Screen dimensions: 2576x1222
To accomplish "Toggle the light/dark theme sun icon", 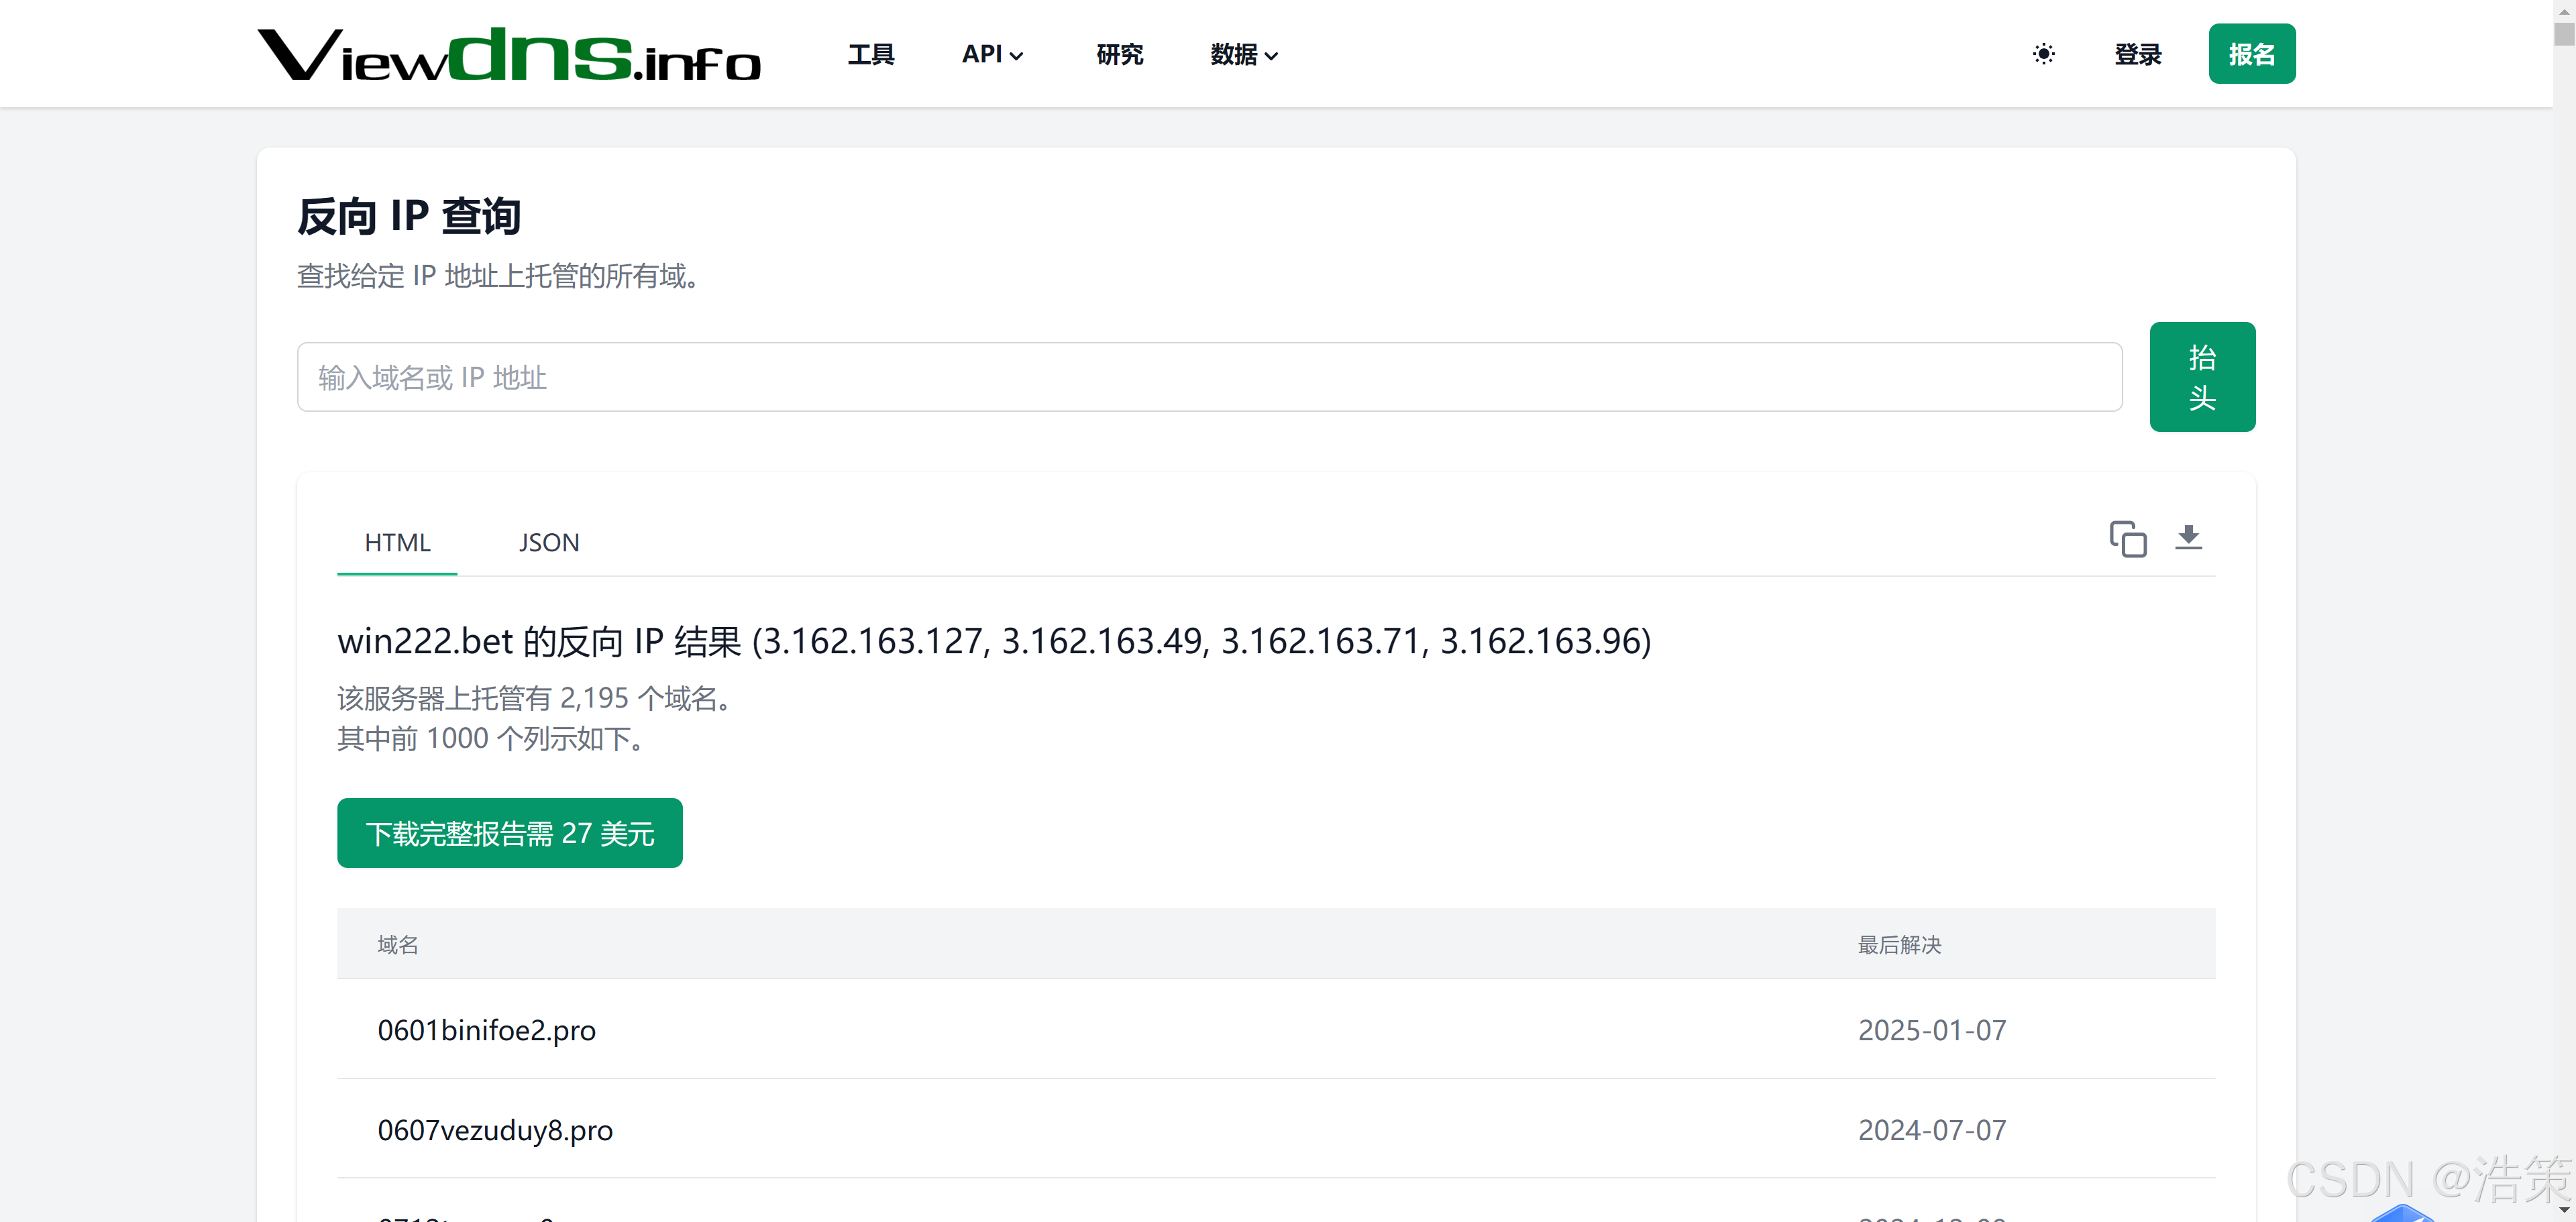I will [2043, 54].
